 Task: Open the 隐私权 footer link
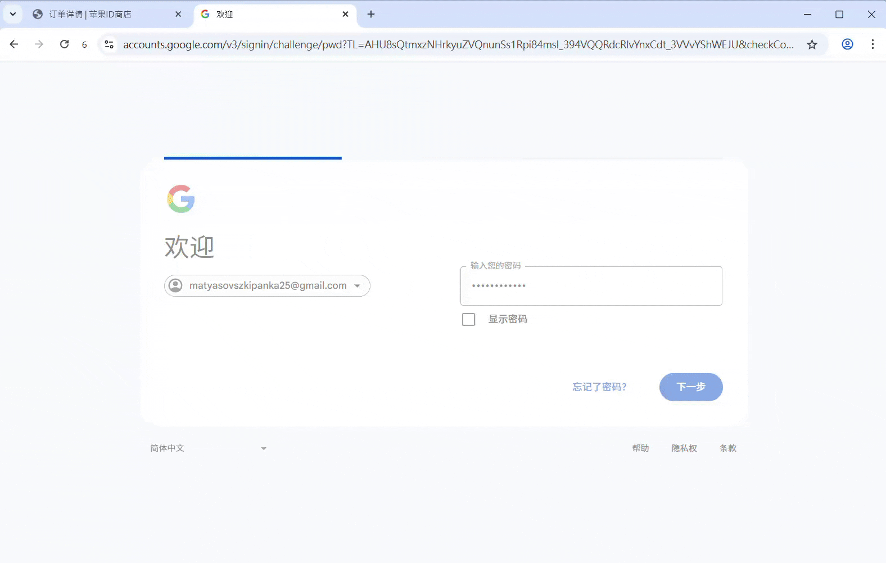[x=684, y=448]
